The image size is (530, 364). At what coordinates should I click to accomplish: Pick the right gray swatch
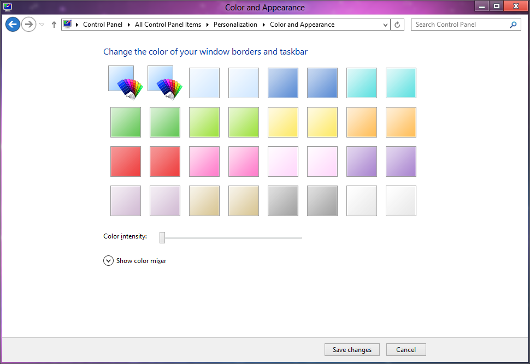pyautogui.click(x=322, y=201)
